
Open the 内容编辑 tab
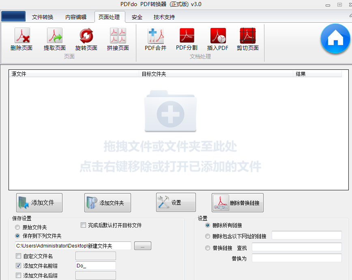pos(76,17)
